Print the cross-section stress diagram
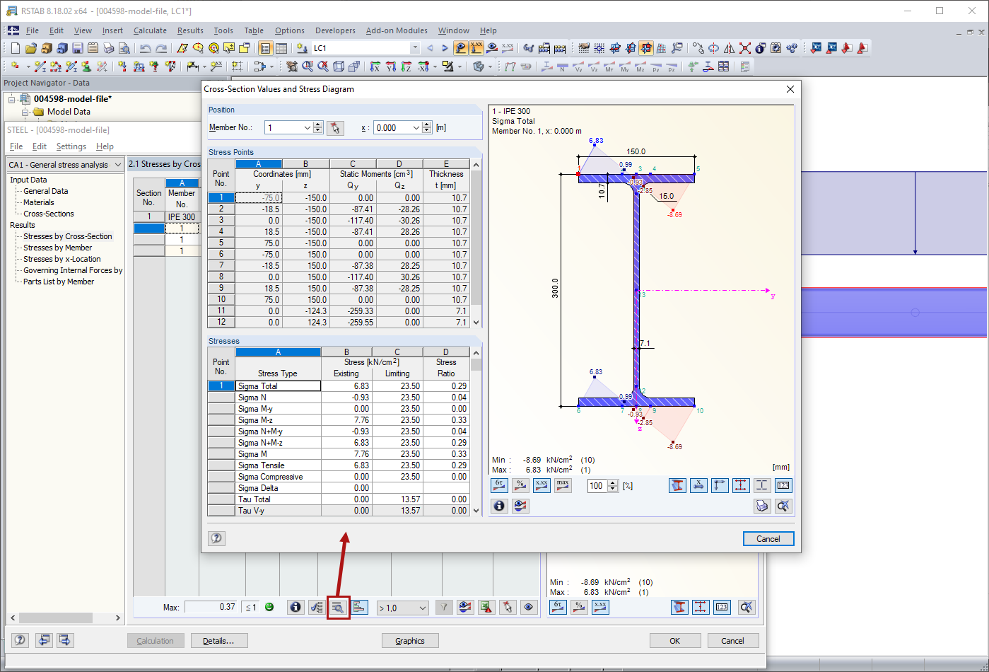This screenshot has height=672, width=989. [x=761, y=506]
